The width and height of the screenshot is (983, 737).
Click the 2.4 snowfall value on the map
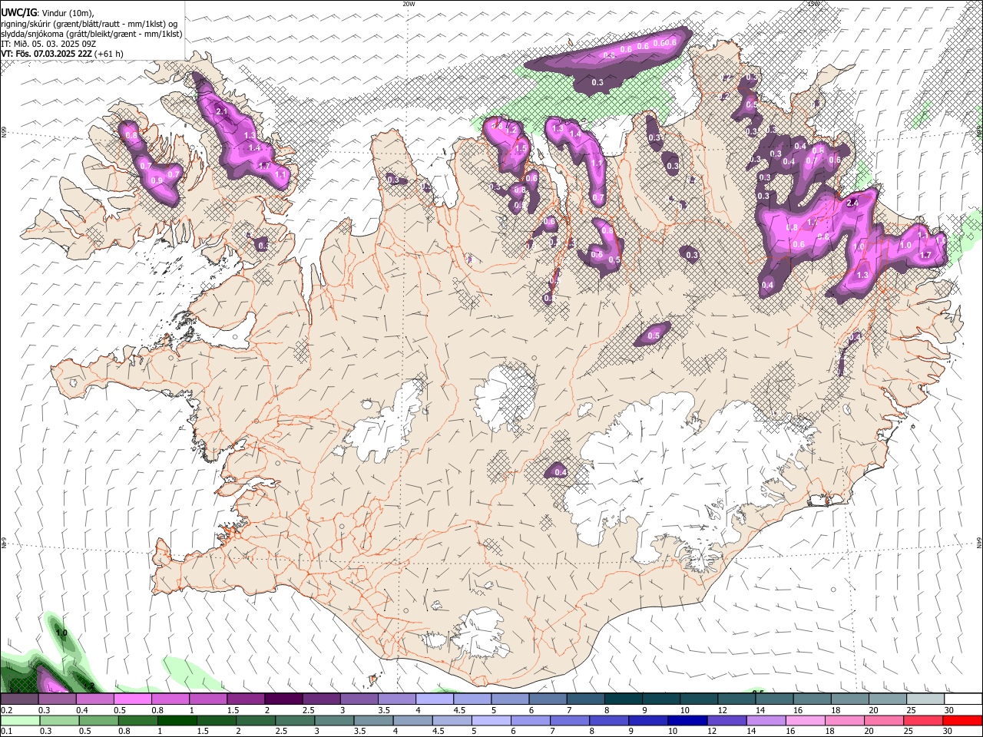click(852, 203)
